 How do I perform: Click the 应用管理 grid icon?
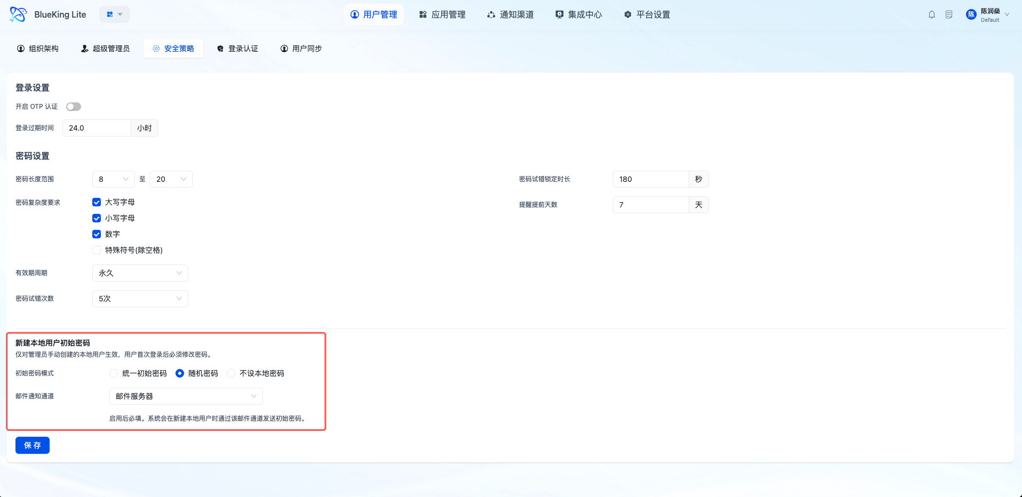click(423, 14)
